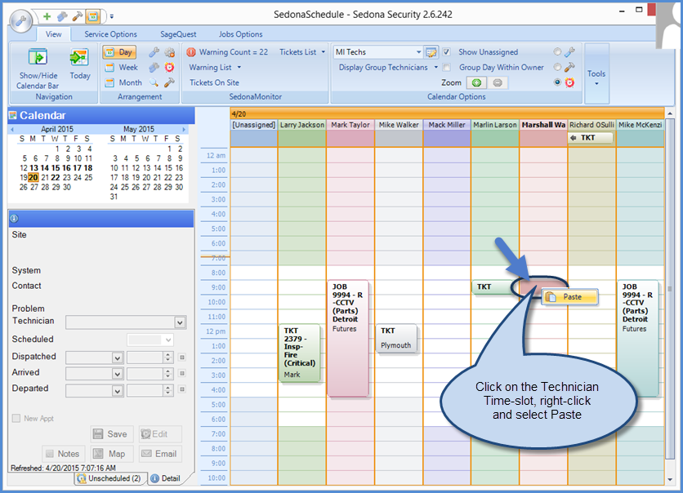683x493 pixels.
Task: Click the Email button
Action: [x=159, y=454]
